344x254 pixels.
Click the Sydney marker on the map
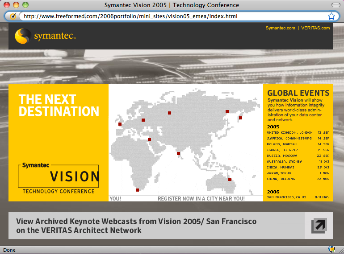coord(230,179)
